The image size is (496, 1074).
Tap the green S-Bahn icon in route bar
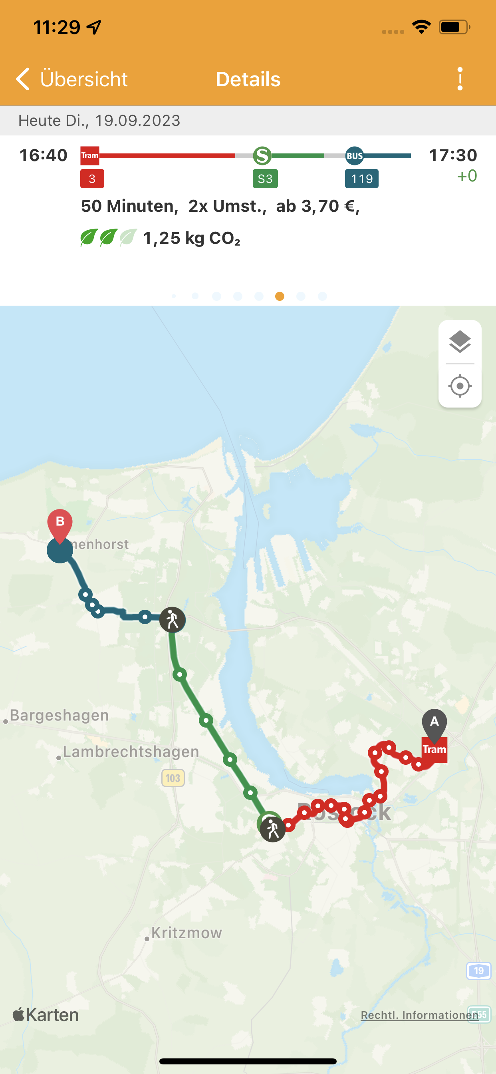pyautogui.click(x=262, y=156)
